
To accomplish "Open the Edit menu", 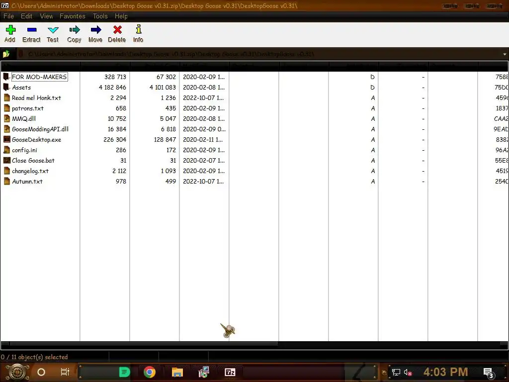I will [26, 16].
